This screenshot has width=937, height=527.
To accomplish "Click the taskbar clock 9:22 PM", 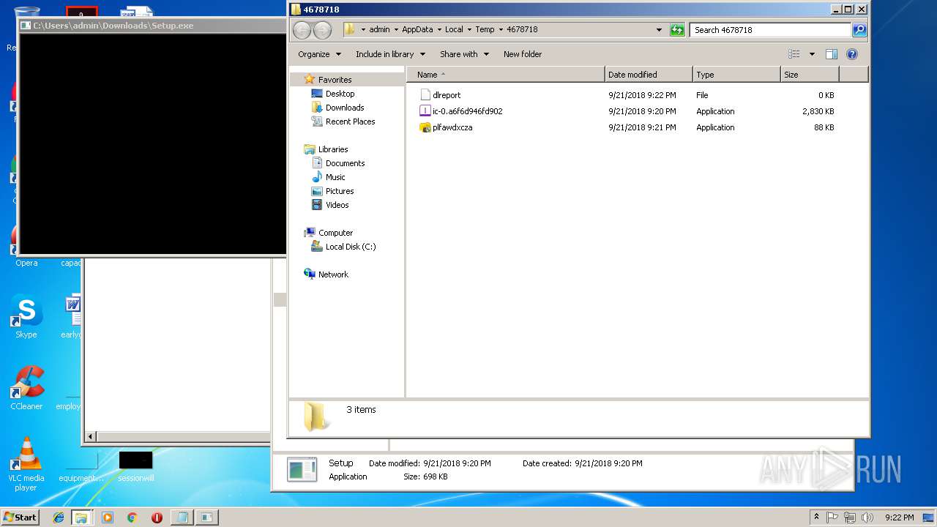I will [900, 517].
